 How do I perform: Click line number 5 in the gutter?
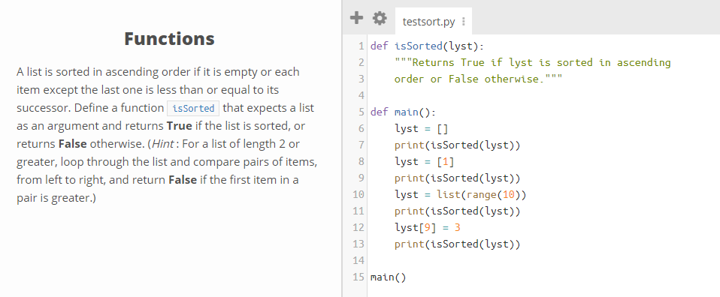(361, 112)
